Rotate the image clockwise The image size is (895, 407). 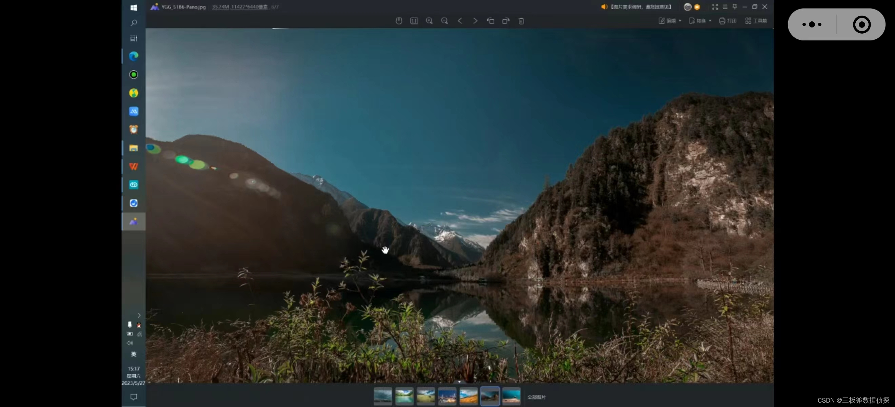pyautogui.click(x=505, y=21)
